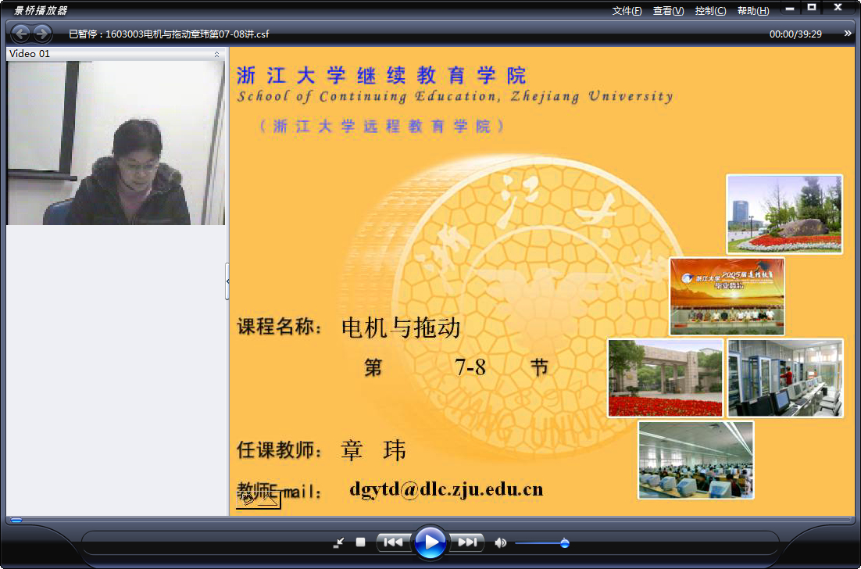Click the 景桥播放器 title text
The width and height of the screenshot is (861, 569).
[x=40, y=10]
